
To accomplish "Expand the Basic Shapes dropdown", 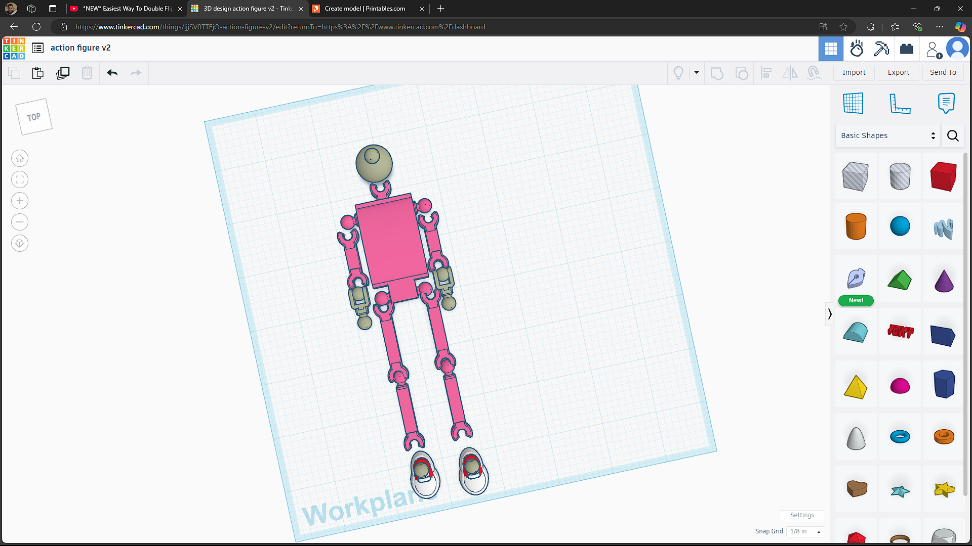I will point(888,135).
